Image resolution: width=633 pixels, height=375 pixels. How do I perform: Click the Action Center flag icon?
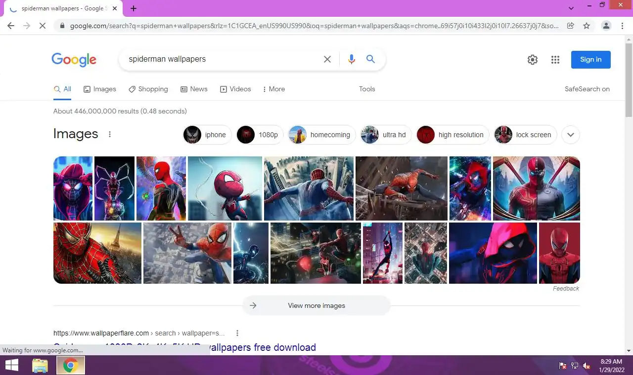tap(563, 366)
